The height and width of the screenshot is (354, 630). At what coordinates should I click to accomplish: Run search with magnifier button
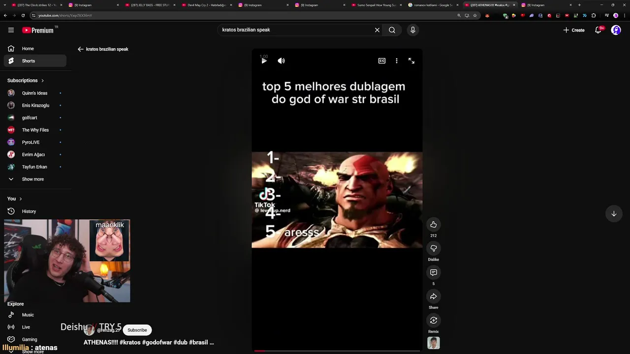pos(392,30)
